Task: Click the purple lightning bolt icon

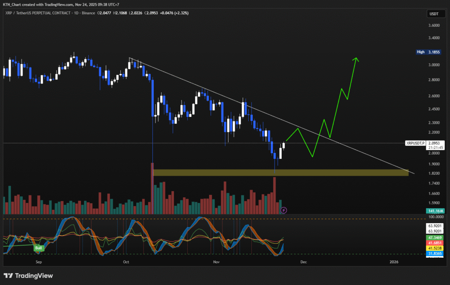Action: 284,210
